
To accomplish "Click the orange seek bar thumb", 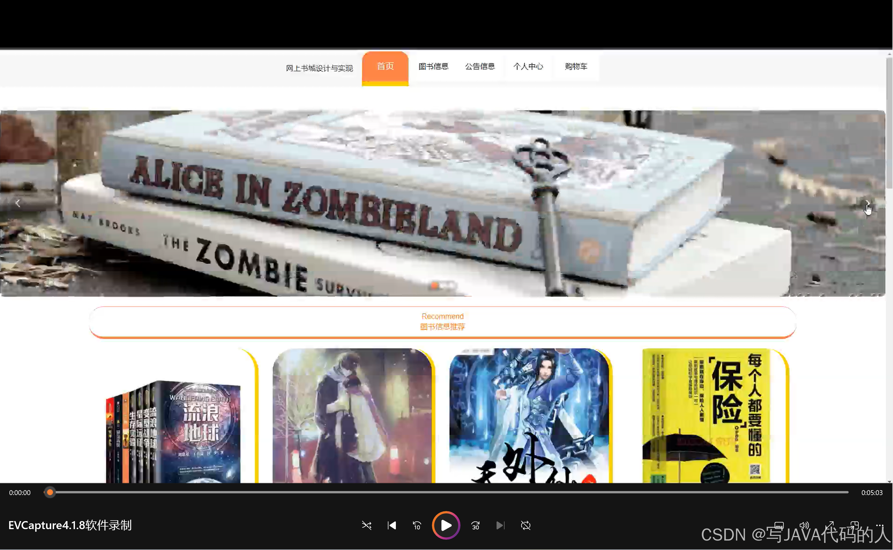I will click(x=50, y=492).
